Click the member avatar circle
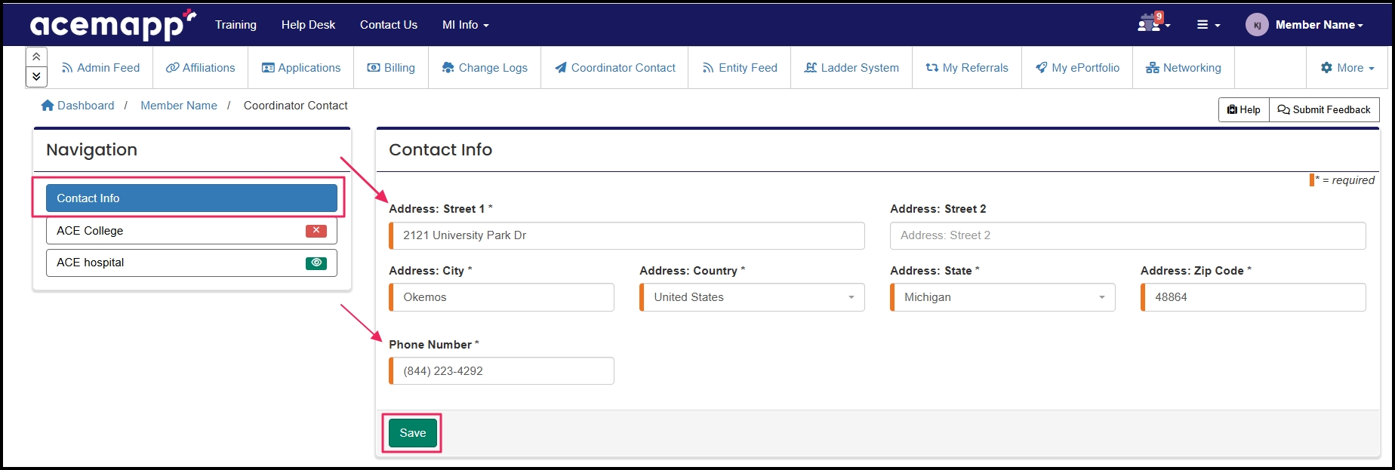 [1257, 25]
